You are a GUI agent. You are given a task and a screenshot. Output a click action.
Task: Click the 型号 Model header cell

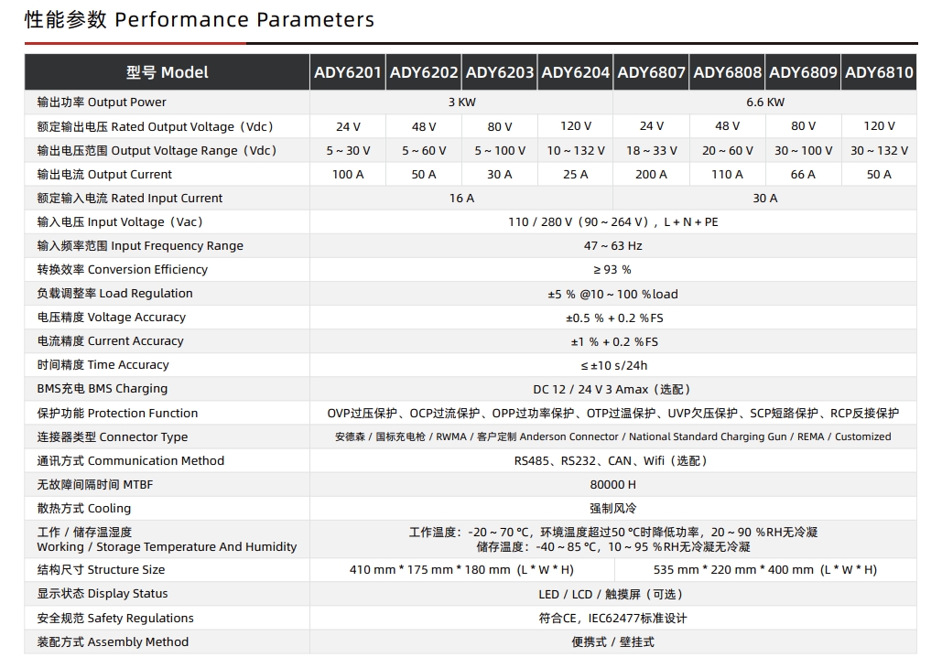point(167,72)
